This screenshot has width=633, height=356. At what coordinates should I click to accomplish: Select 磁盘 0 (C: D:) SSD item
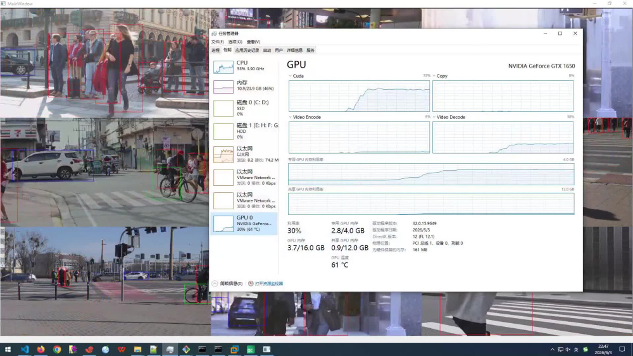[x=244, y=108]
